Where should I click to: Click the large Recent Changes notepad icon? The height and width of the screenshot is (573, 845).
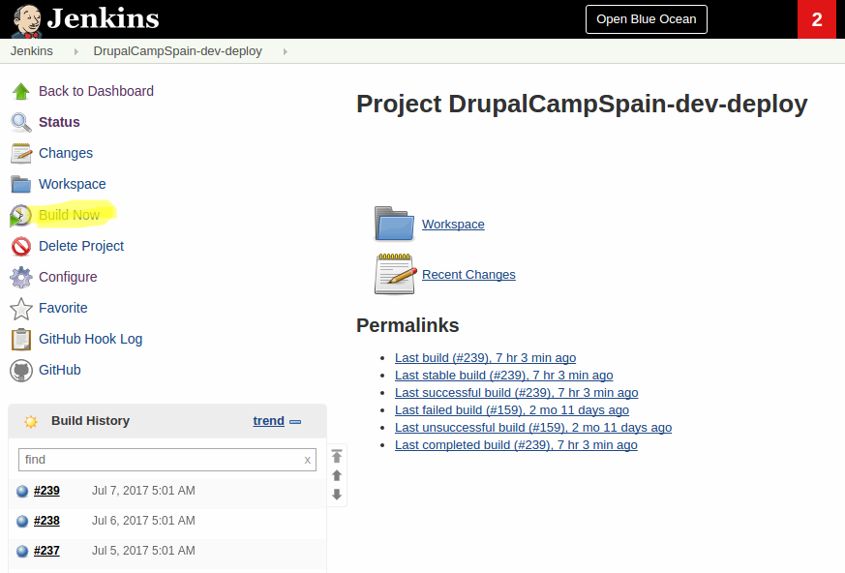(395, 274)
